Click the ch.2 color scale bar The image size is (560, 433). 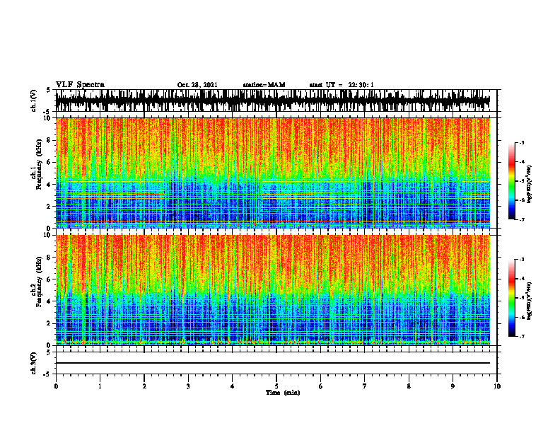tap(512, 298)
